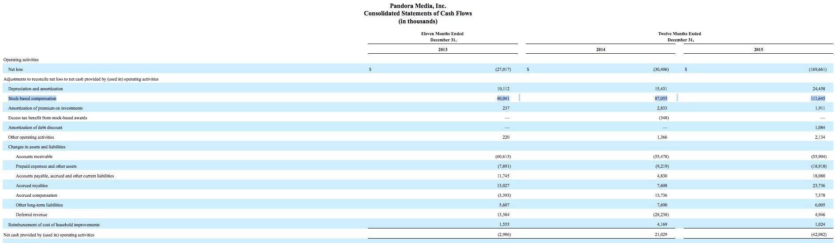Image resolution: width=835 pixels, height=243 pixels.
Task: Select deferred revenue value 4,946
Action: pos(820,214)
